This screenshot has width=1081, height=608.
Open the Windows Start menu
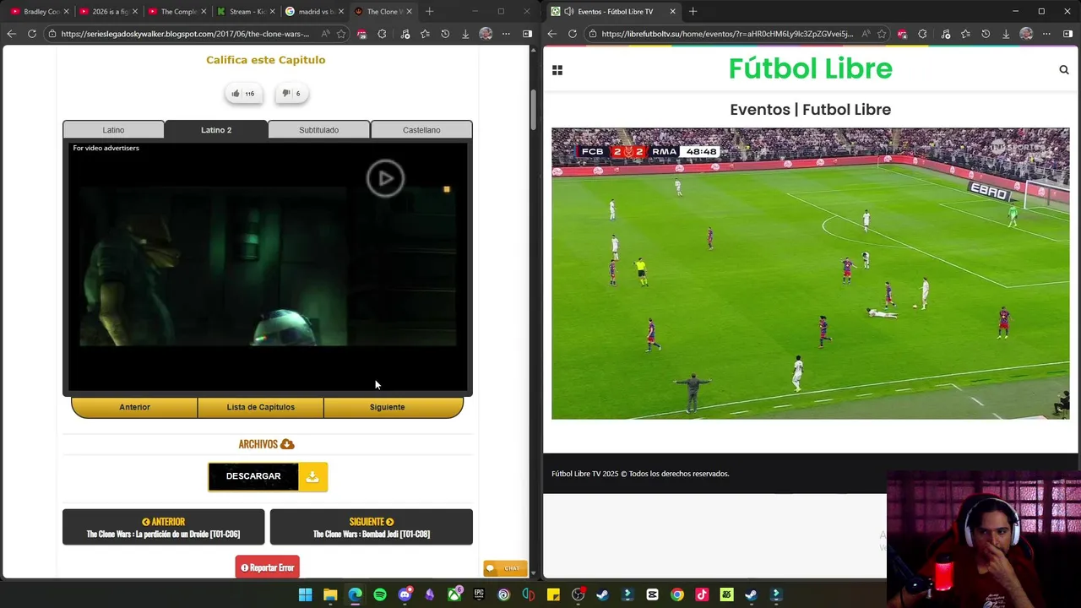point(306,594)
